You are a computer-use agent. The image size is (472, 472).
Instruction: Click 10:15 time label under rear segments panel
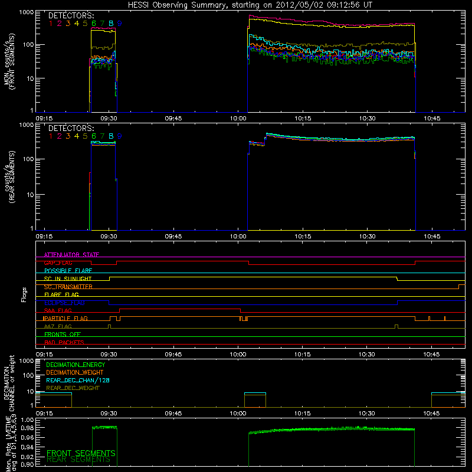pyautogui.click(x=303, y=237)
